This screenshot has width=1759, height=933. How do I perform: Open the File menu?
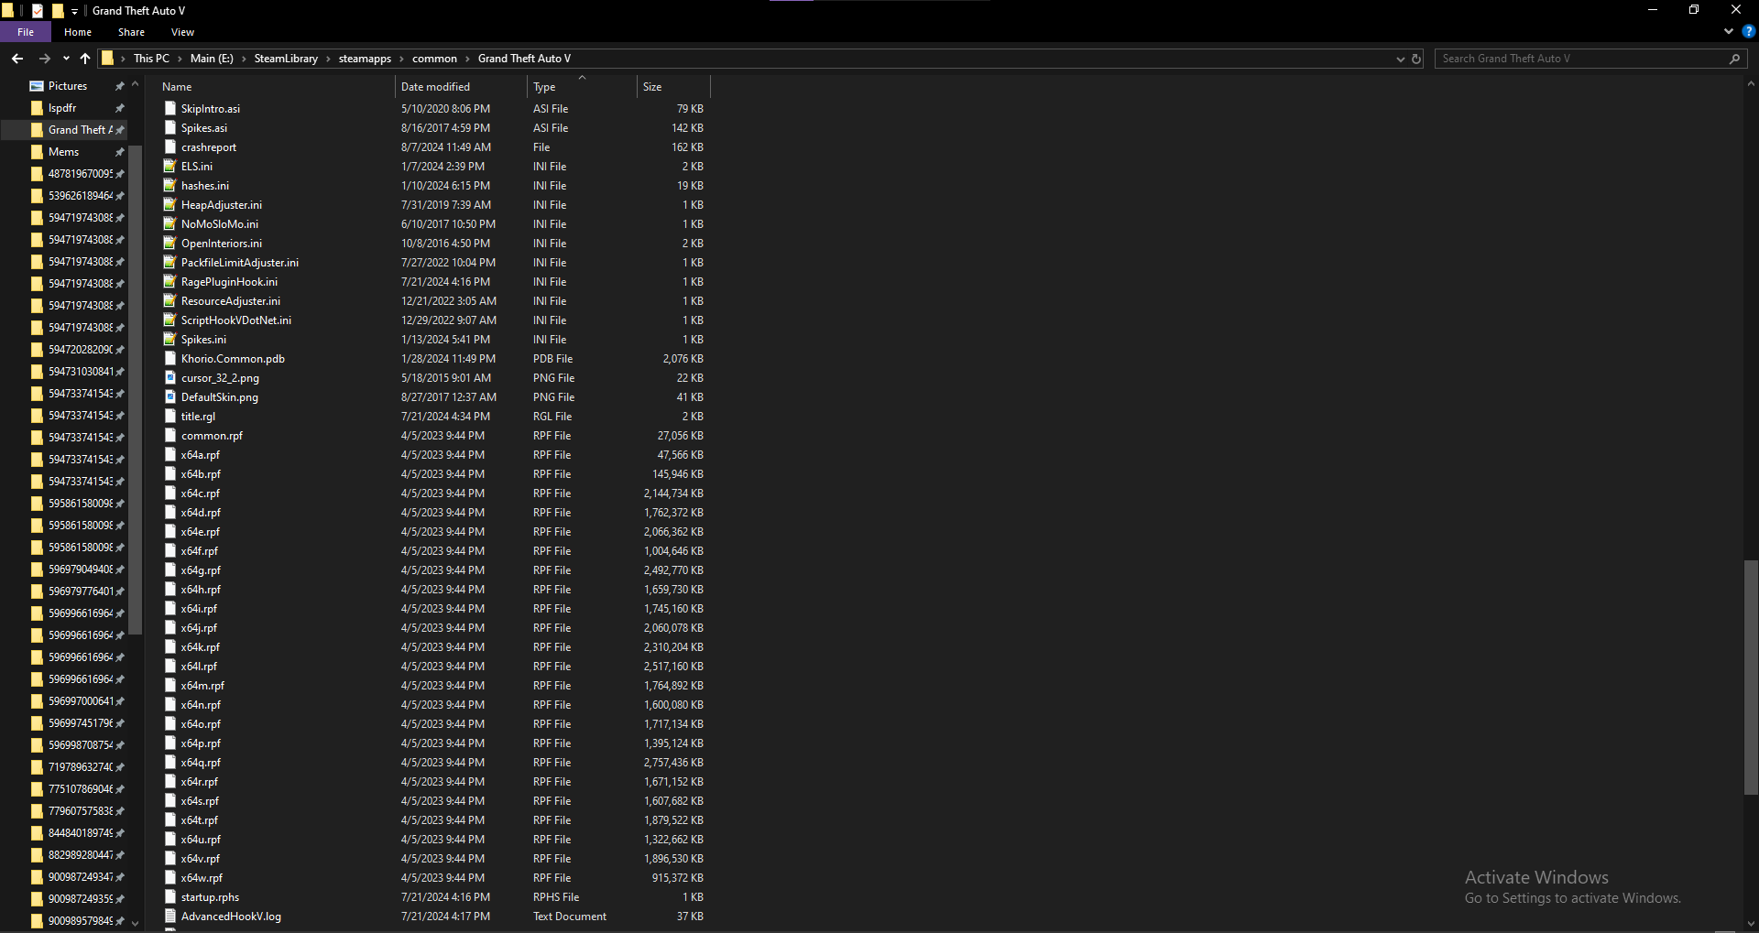tap(26, 32)
